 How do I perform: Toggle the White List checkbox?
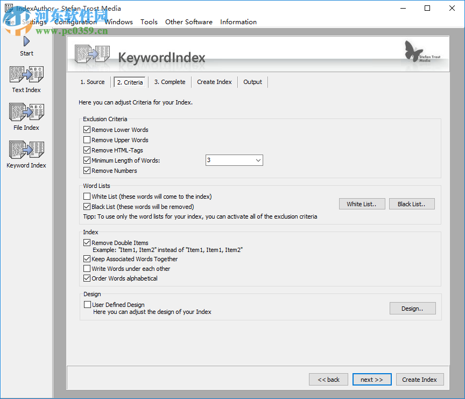[x=87, y=196]
